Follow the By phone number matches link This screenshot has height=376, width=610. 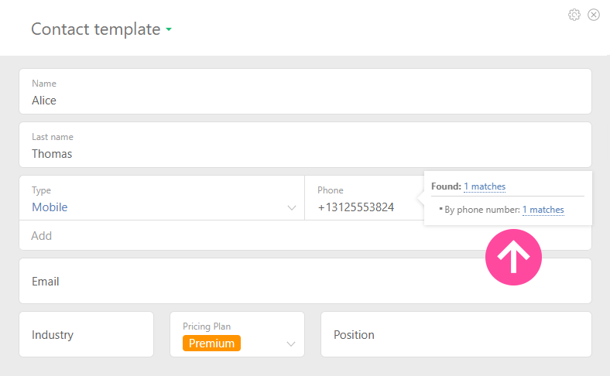(x=543, y=210)
